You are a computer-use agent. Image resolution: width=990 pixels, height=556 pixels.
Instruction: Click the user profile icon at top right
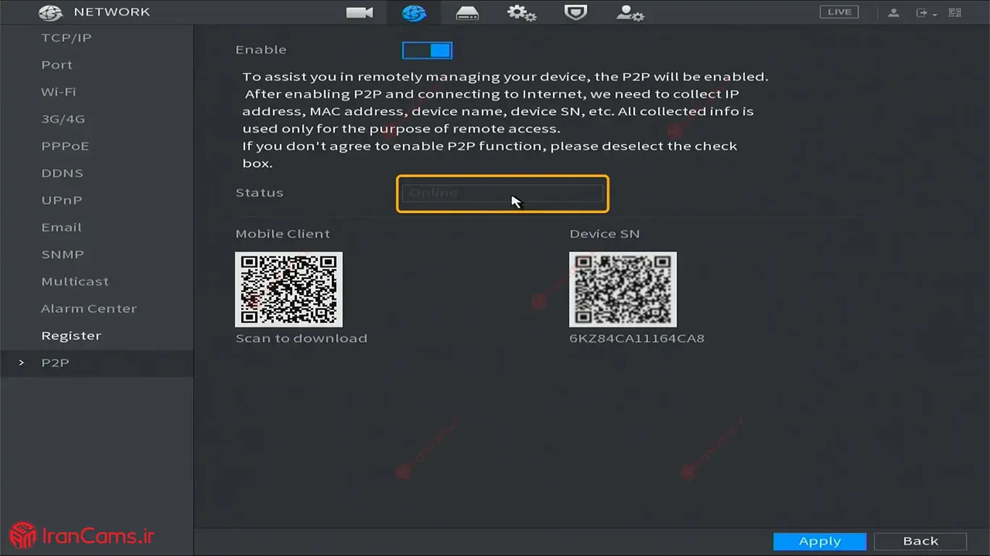(x=894, y=12)
